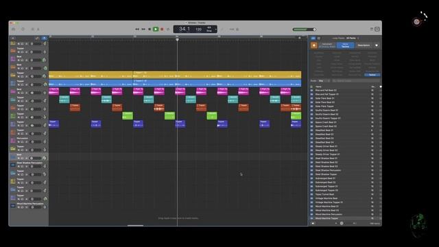The height and width of the screenshot is (247, 439).
Task: Sort loops by the Name column header
Action: coord(318,86)
